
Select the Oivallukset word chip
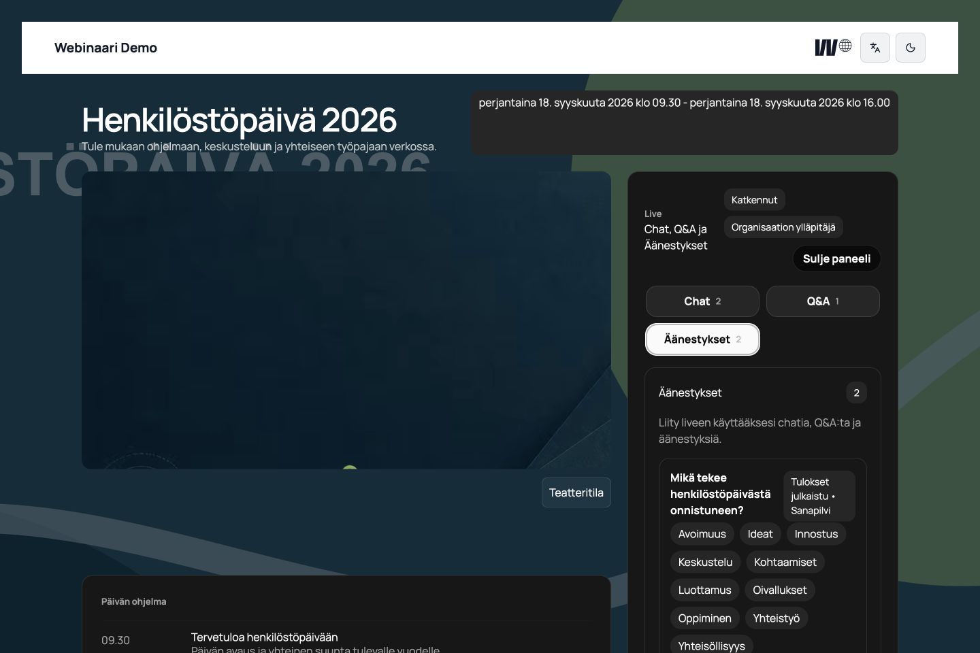[780, 590]
